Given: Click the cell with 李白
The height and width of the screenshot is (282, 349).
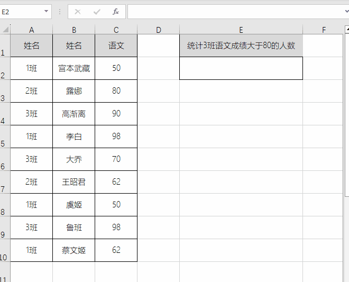Looking at the screenshot, I should point(74,137).
